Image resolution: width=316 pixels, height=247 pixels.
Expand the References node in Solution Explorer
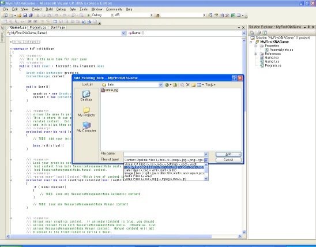click(x=255, y=54)
